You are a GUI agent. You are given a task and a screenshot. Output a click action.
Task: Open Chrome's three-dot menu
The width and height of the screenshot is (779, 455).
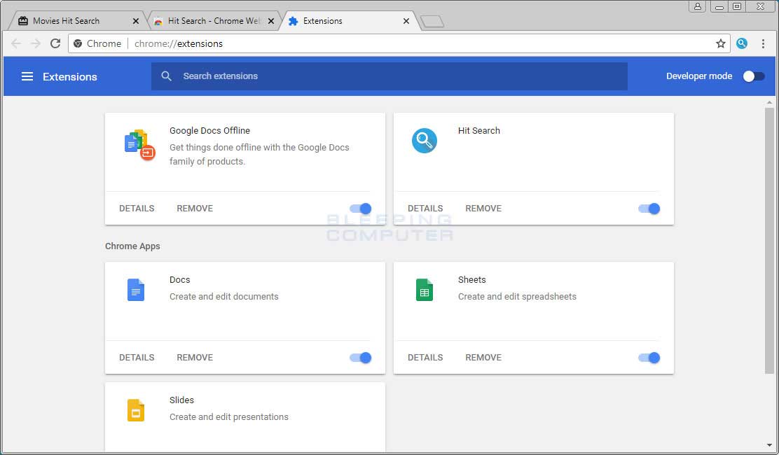click(763, 43)
